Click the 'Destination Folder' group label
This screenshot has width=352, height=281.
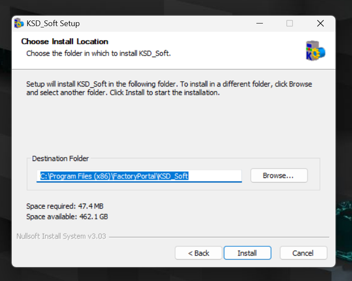pos(60,159)
